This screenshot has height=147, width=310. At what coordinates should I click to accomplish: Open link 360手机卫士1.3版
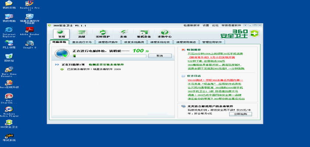(x=213, y=91)
